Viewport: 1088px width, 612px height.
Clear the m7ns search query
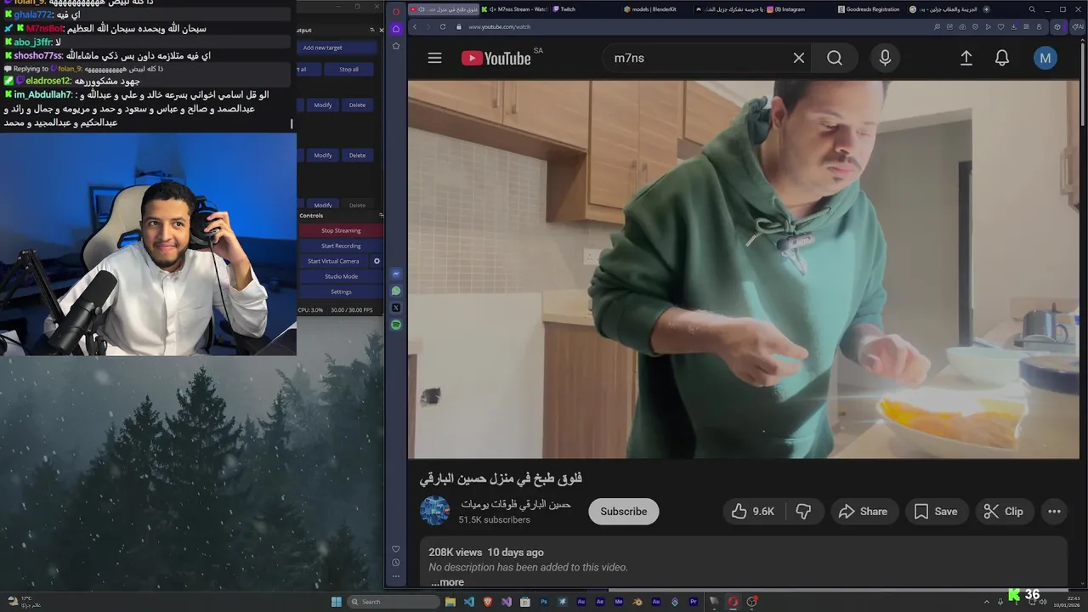coord(798,58)
